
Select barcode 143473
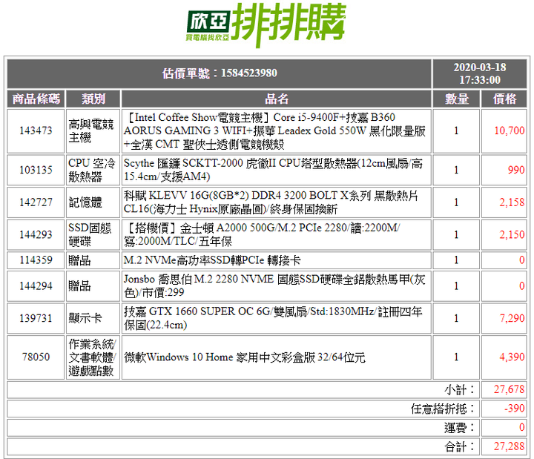click(36, 131)
